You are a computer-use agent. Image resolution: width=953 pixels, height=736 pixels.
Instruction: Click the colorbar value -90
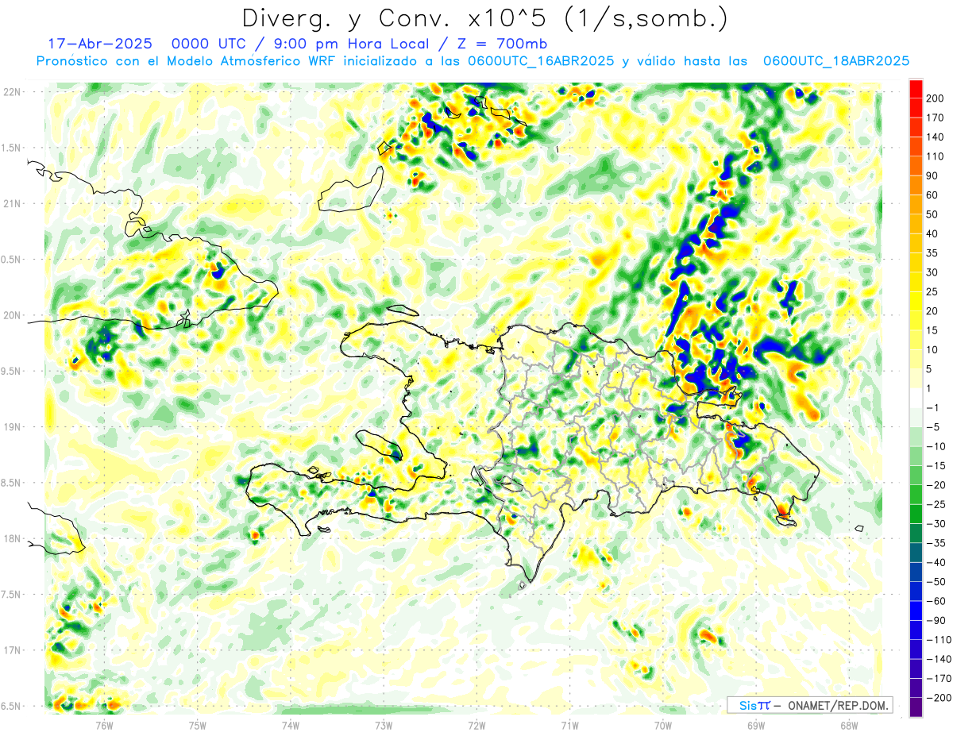(936, 621)
